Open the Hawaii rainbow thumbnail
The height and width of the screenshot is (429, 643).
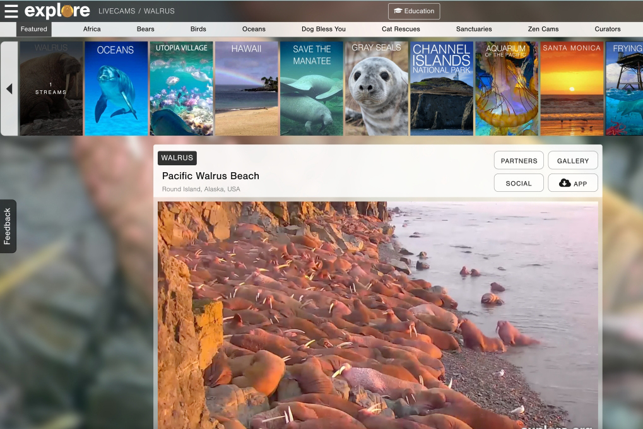[x=247, y=88]
